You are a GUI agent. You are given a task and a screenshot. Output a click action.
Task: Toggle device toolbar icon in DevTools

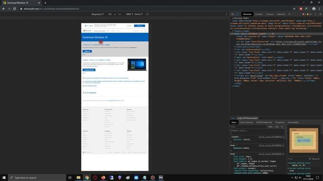tap(237, 14)
